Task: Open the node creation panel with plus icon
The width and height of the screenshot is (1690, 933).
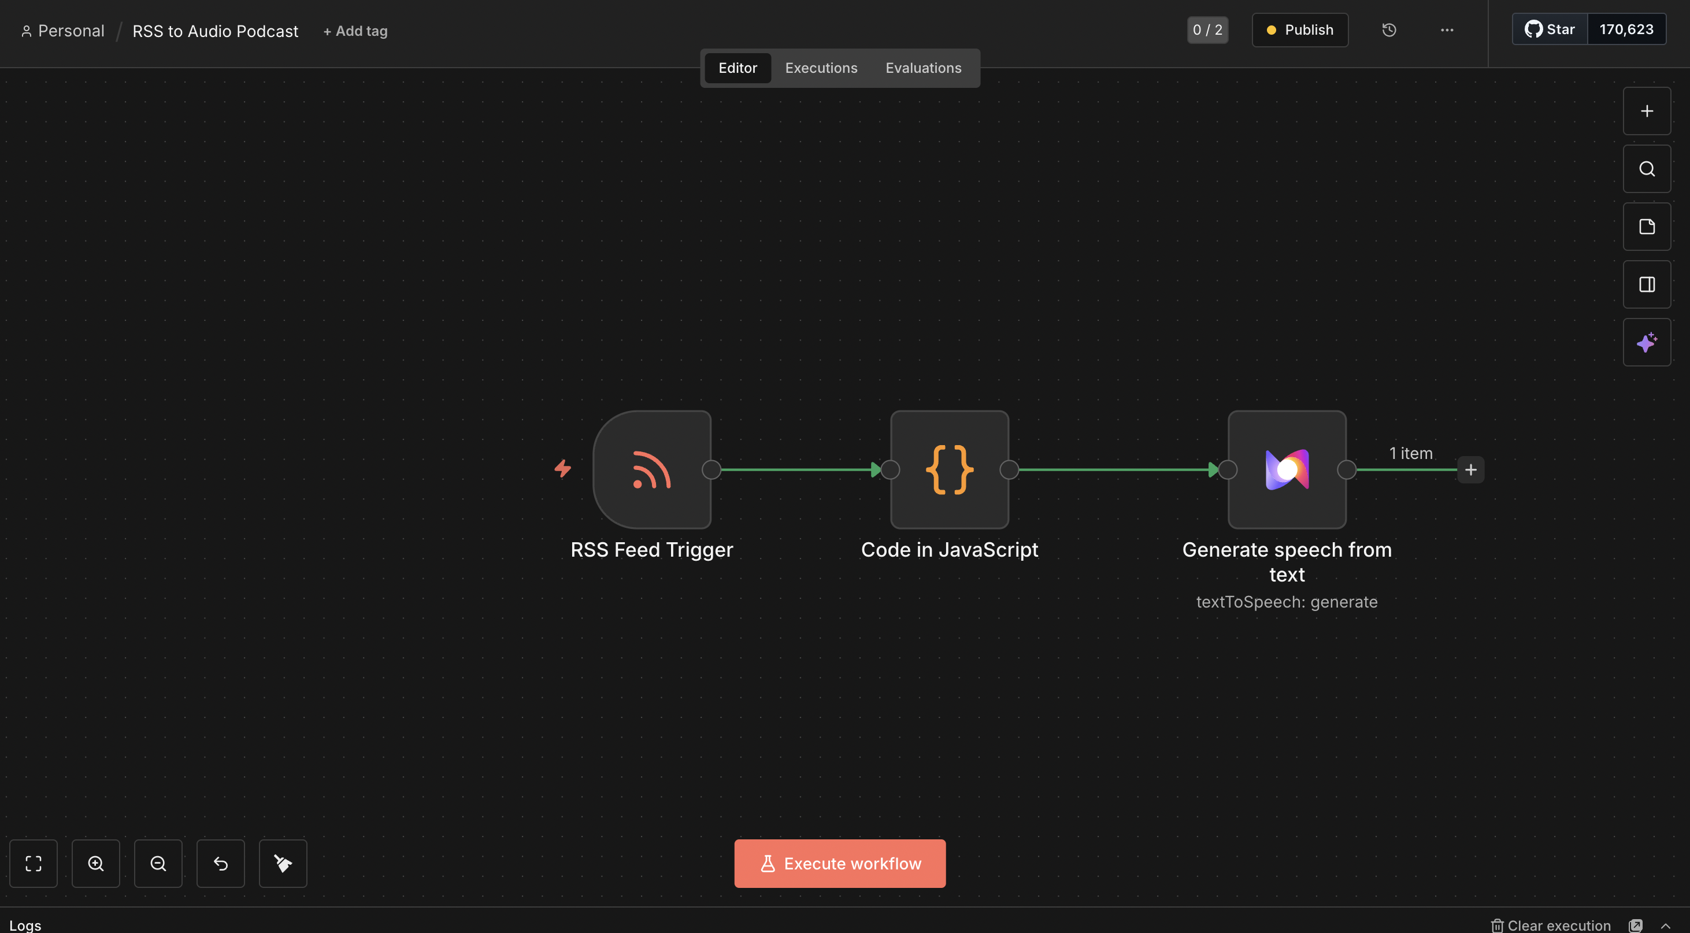Action: point(1647,110)
